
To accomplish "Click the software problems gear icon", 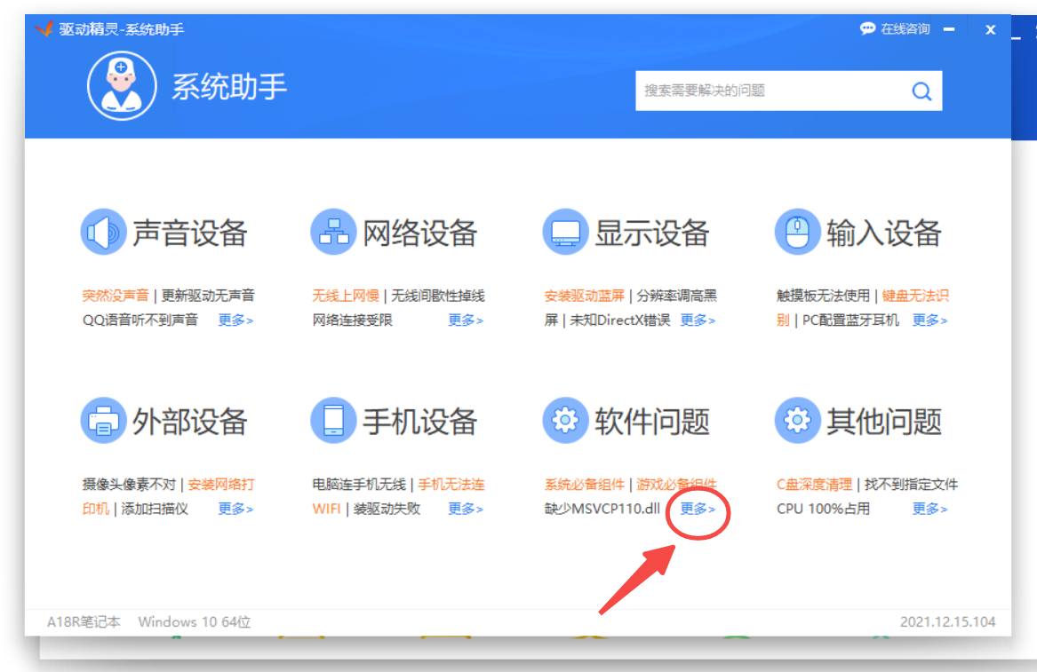I will tap(565, 421).
